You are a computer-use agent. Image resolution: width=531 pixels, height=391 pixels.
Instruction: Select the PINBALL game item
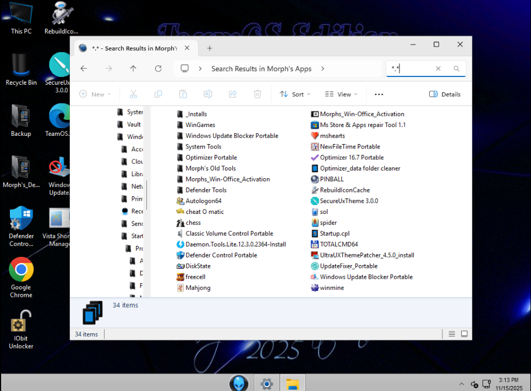[x=331, y=179]
